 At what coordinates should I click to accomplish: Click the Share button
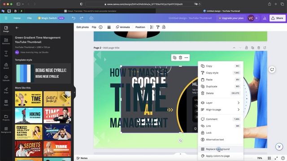277,18
